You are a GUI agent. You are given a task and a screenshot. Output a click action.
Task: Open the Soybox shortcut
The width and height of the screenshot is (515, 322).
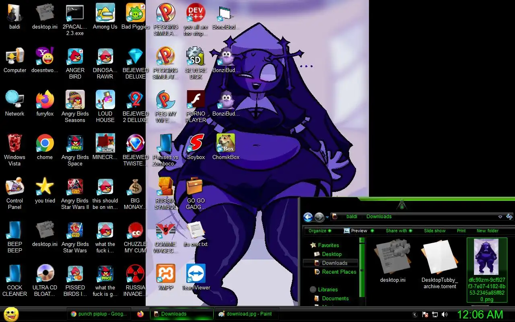[x=196, y=147]
